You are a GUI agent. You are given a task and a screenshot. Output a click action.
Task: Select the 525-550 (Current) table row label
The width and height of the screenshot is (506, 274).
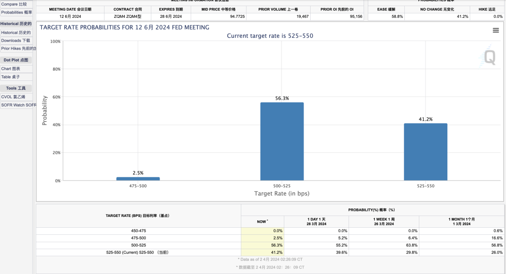(138, 252)
